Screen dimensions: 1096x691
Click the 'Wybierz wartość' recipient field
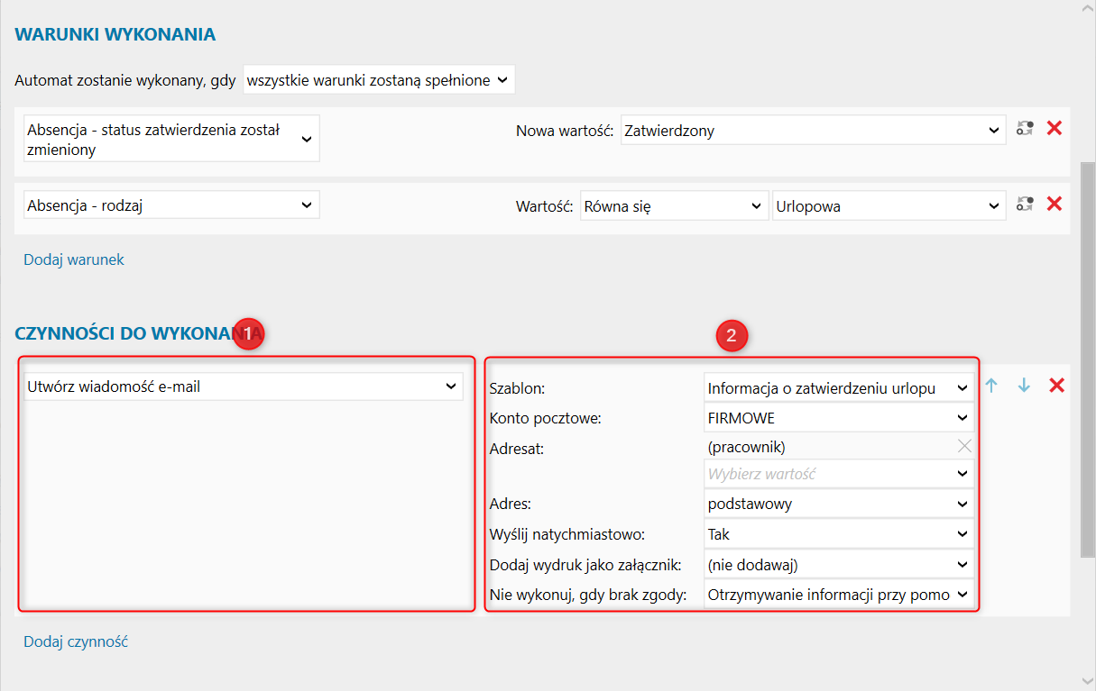(830, 474)
